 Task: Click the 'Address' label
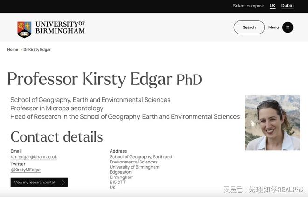coord(119,151)
